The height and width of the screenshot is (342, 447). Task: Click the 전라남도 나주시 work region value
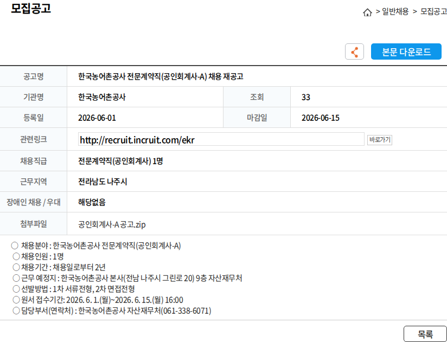tap(103, 182)
